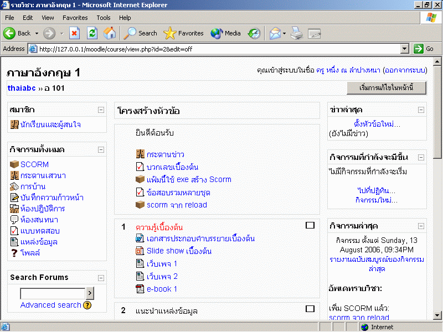Image resolution: width=443 pixels, height=332 pixels.
Task: Open the Favorites menu
Action: pyautogui.click(x=75, y=18)
